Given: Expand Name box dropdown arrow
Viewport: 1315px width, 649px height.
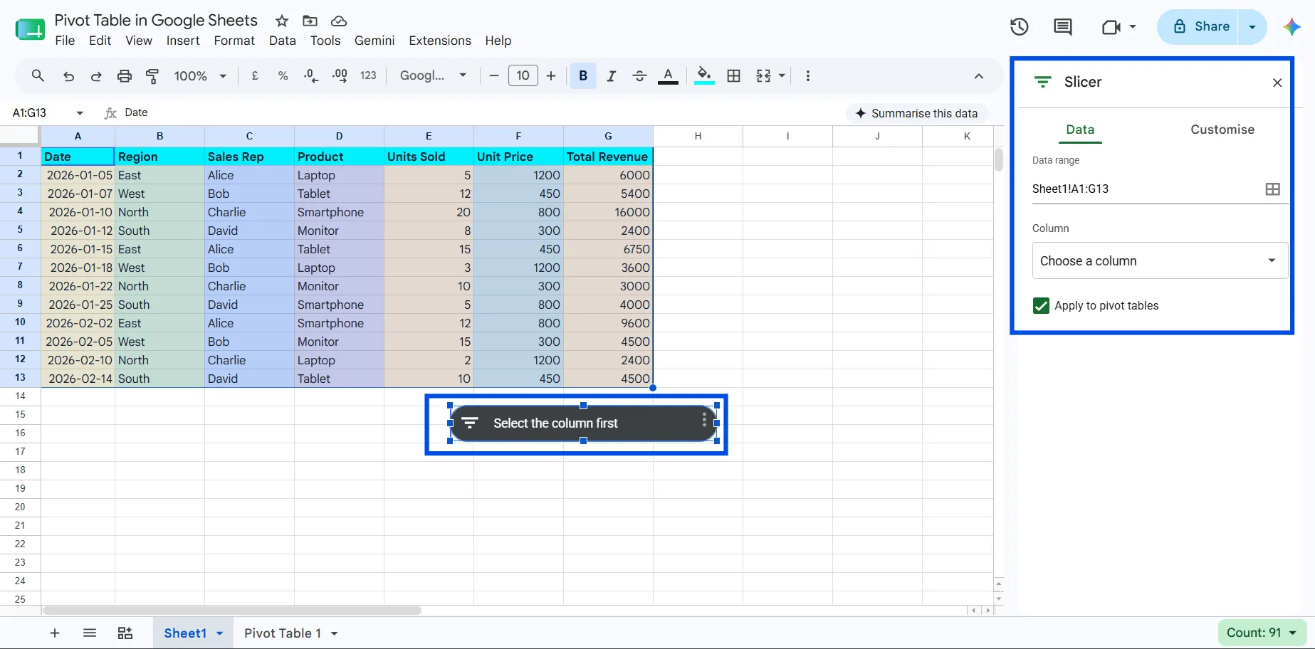Looking at the screenshot, I should pyautogui.click(x=80, y=112).
